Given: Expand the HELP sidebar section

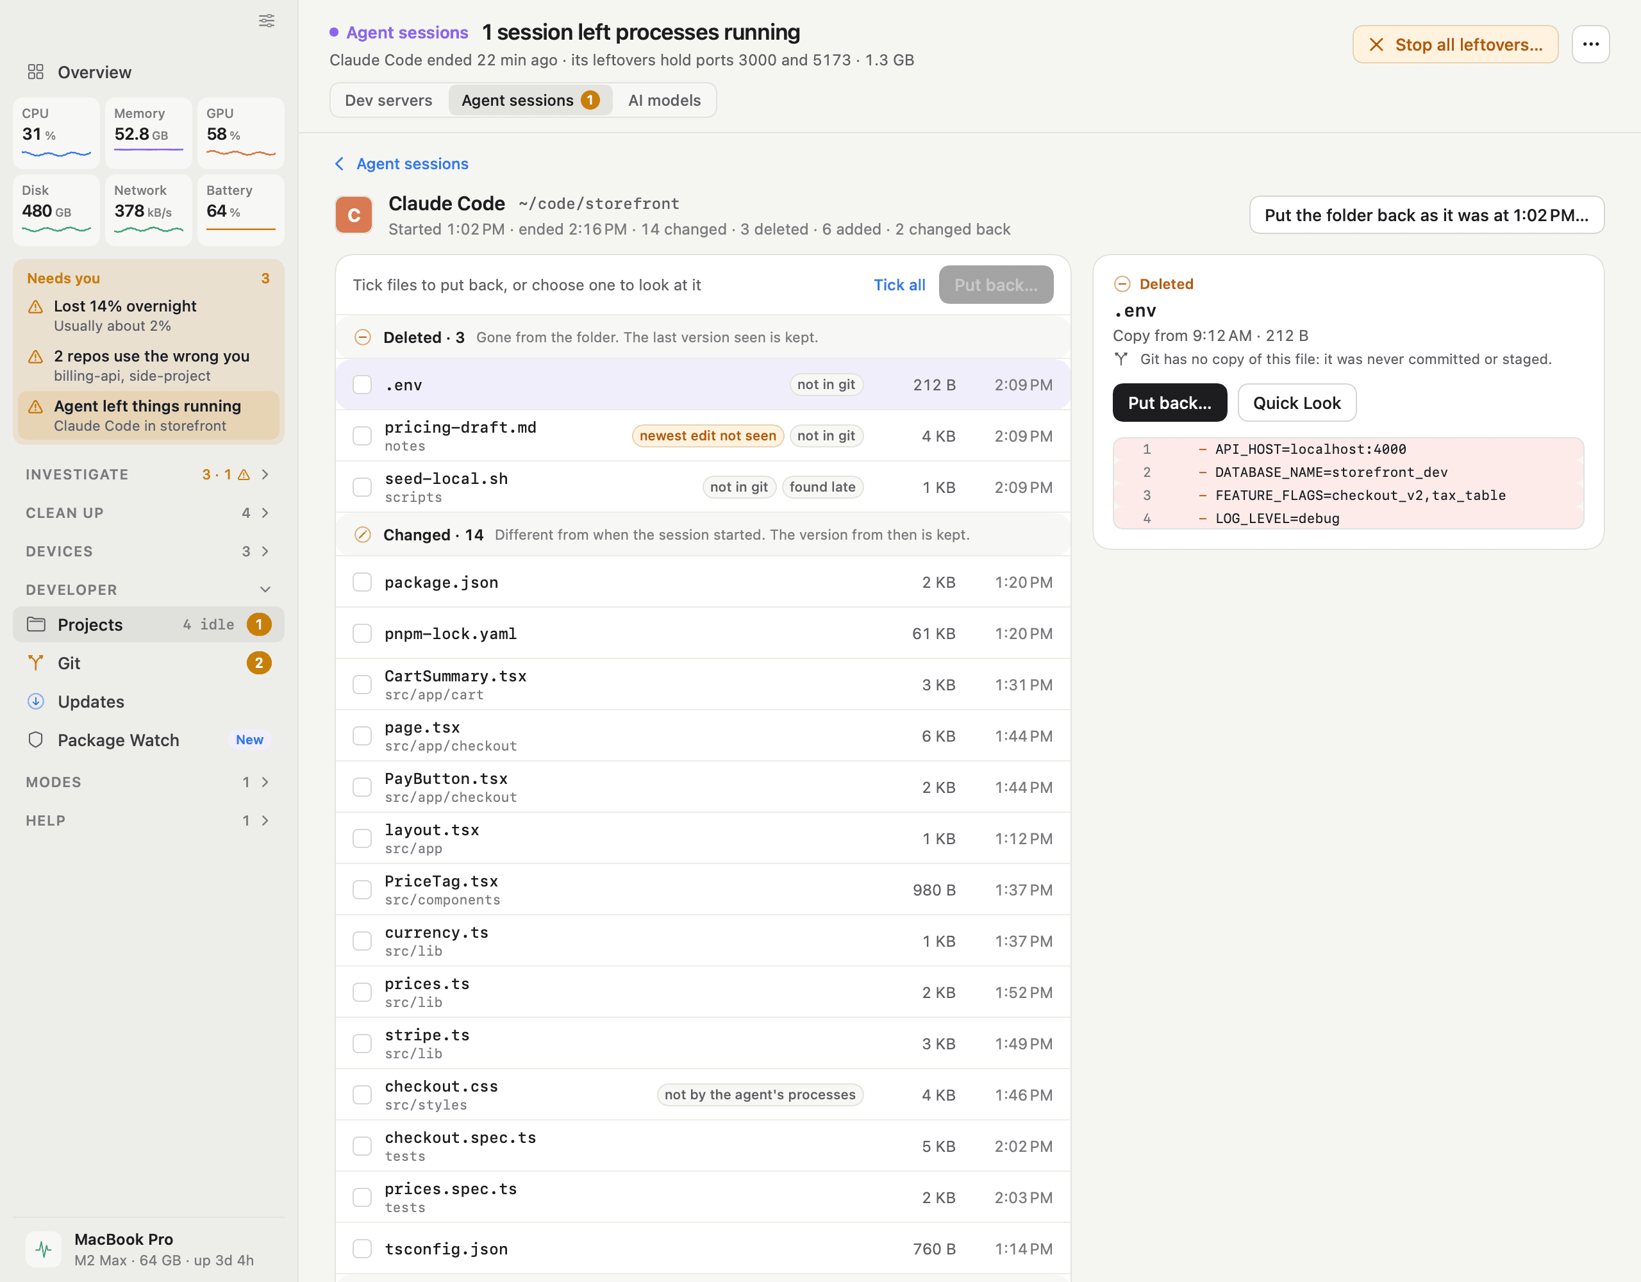Looking at the screenshot, I should pos(148,820).
